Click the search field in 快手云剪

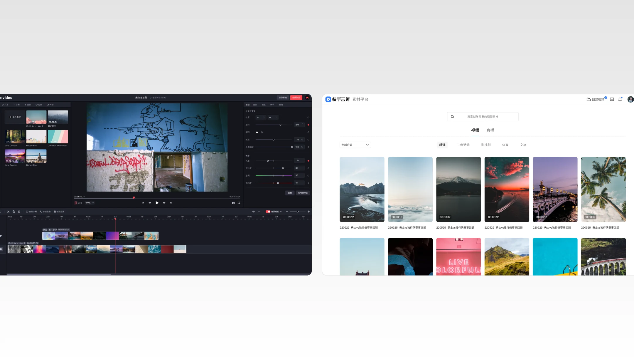(483, 117)
